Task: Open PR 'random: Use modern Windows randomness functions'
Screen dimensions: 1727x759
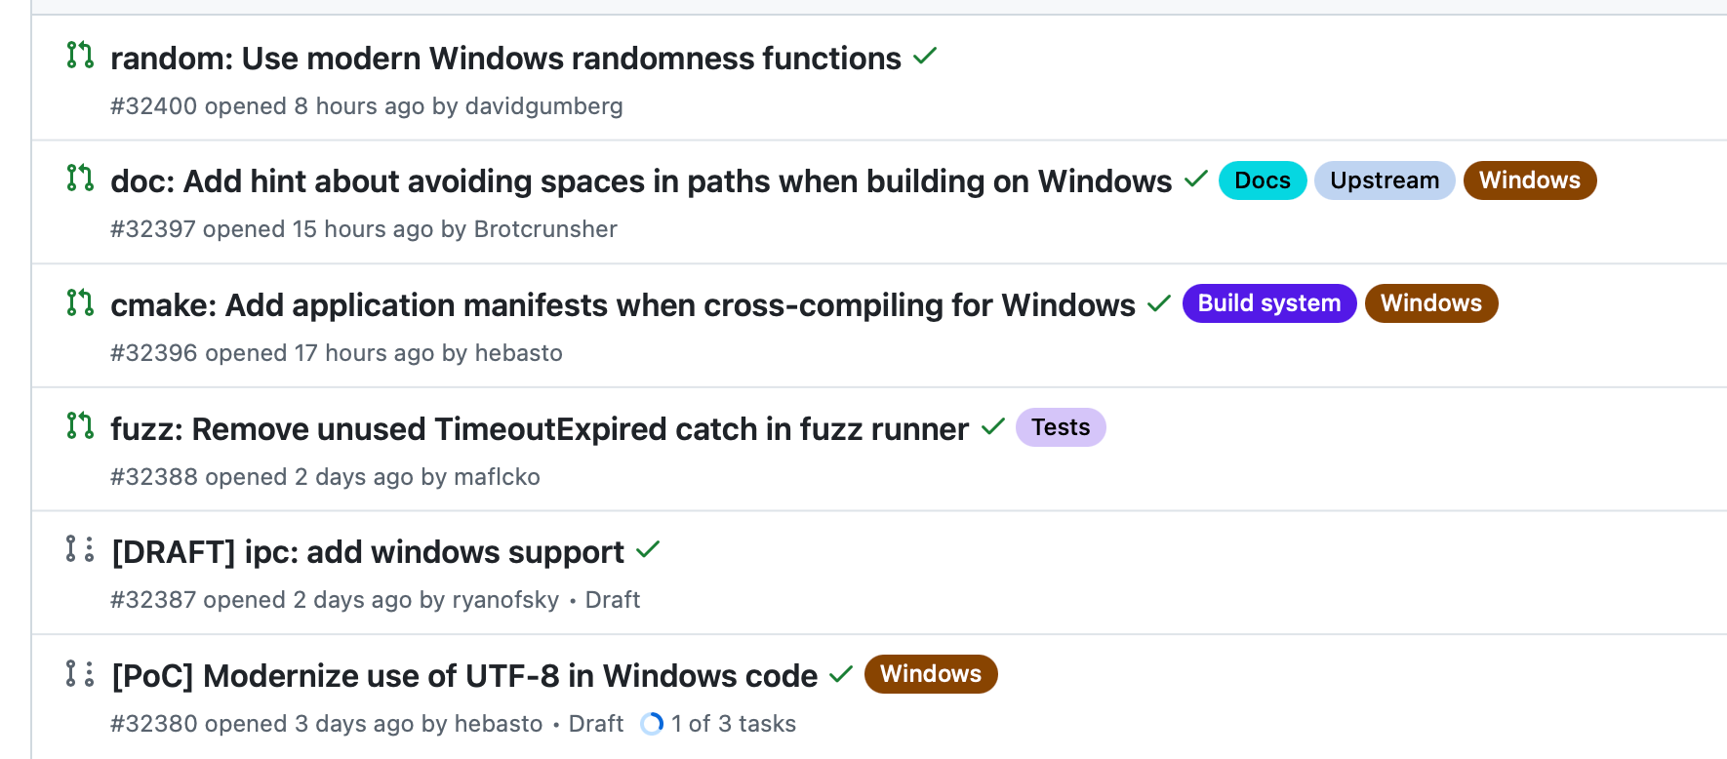Action: pyautogui.click(x=505, y=59)
